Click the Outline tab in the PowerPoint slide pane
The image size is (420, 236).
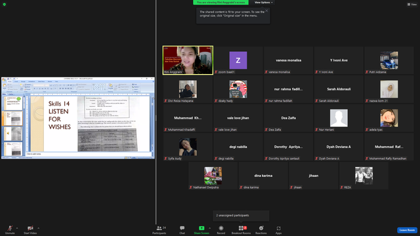pyautogui.click(x=11, y=94)
